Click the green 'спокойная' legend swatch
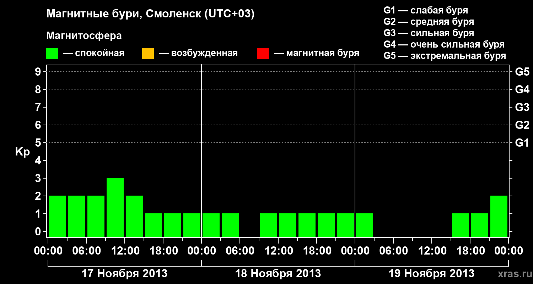The image size is (533, 284). point(52,54)
